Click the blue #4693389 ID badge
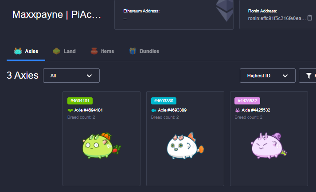Image resolution: width=316 pixels, height=192 pixels. [x=164, y=101]
